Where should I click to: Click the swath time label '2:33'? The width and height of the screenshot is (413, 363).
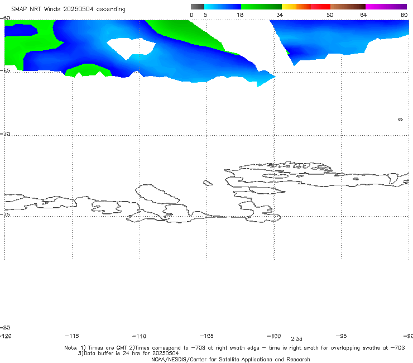[x=296, y=339]
